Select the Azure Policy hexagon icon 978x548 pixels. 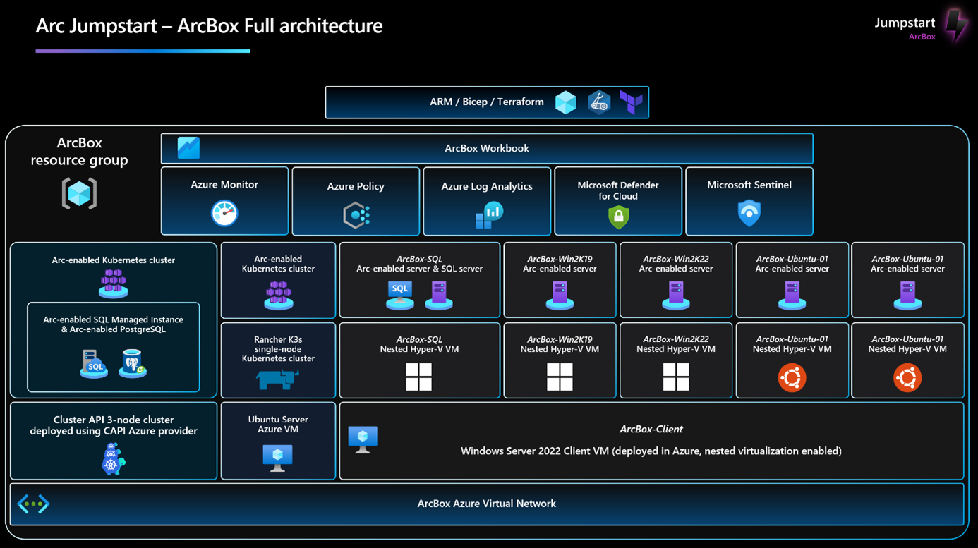356,215
